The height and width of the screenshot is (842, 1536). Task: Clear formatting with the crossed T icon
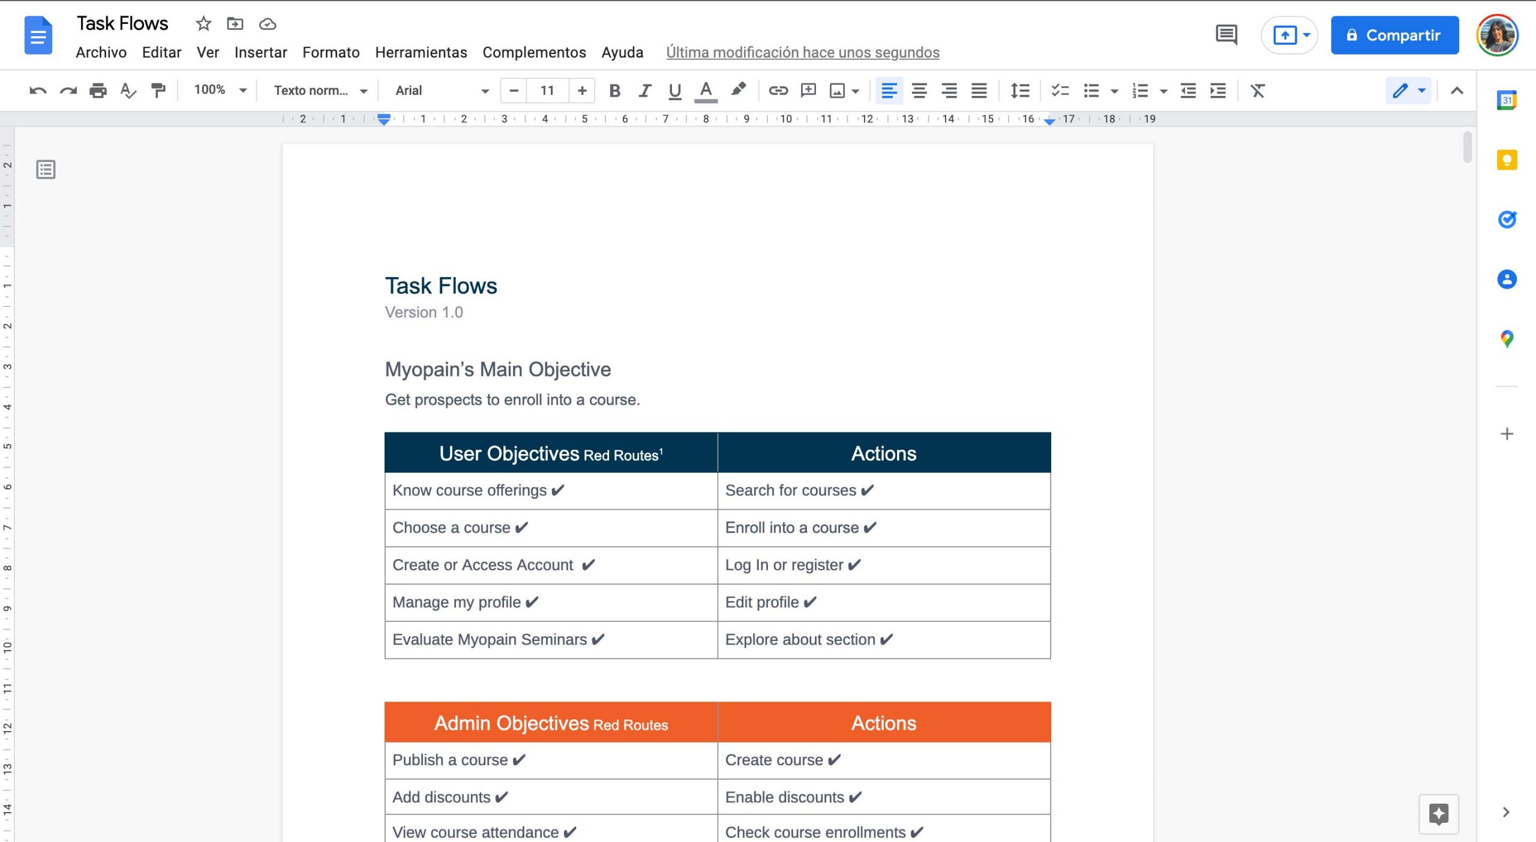click(x=1258, y=91)
